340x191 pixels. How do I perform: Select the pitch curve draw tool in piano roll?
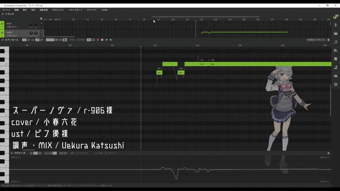(42, 40)
